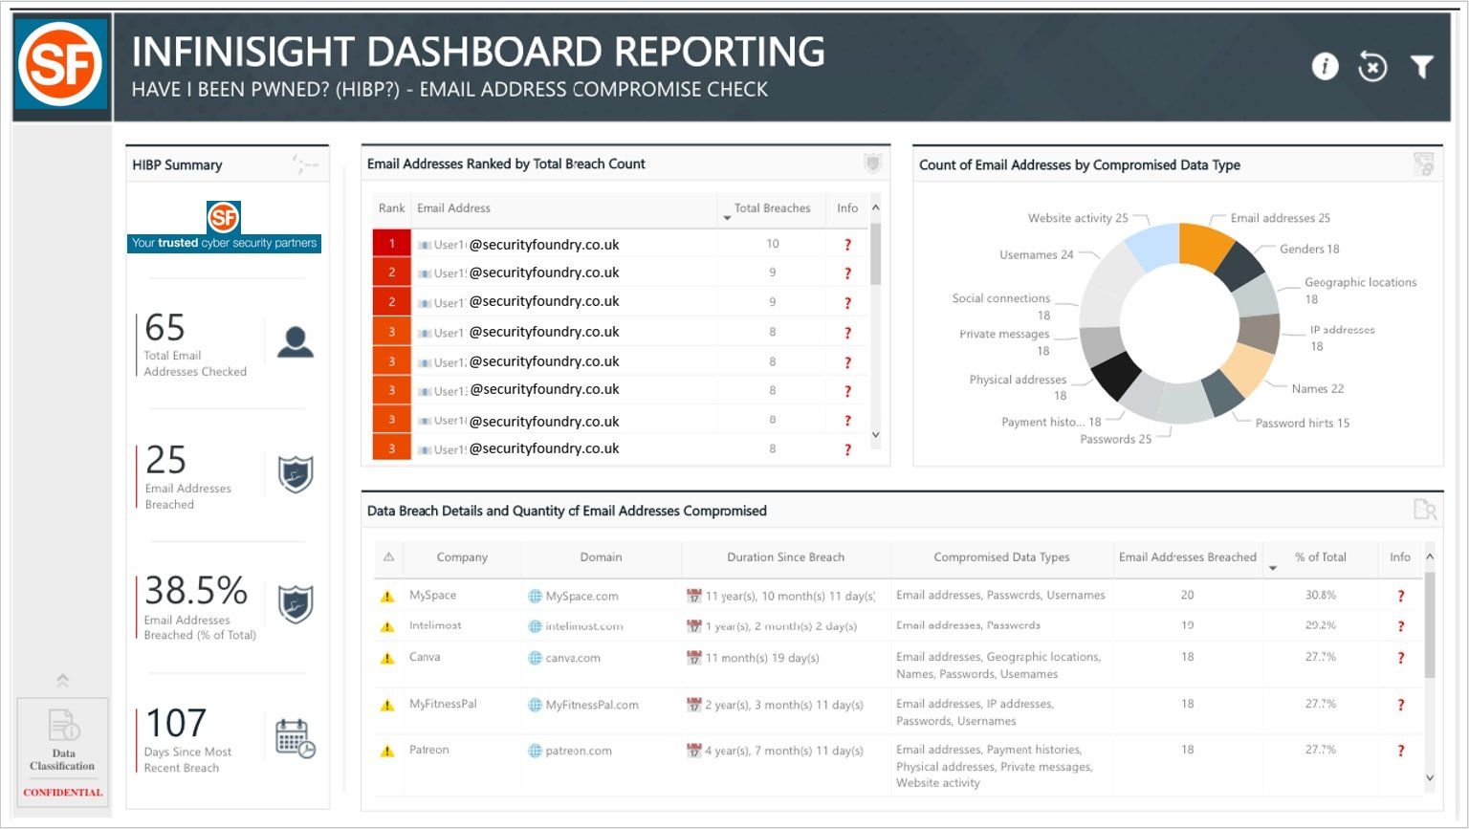Click the calendar icon beside 11 month(s) 19 day(s)
1469x829 pixels.
pyautogui.click(x=694, y=658)
